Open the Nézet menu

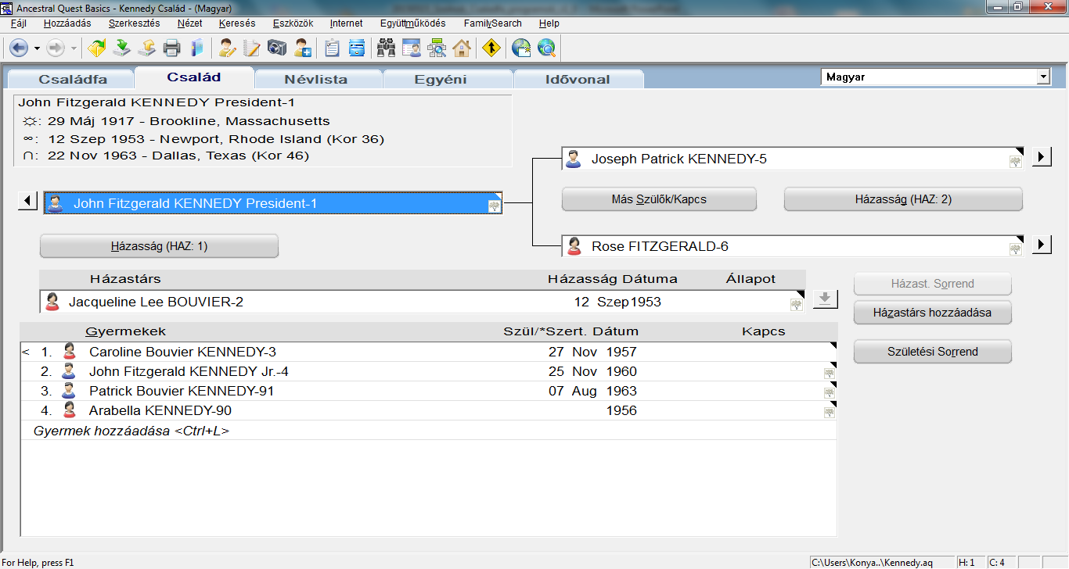[x=189, y=23]
